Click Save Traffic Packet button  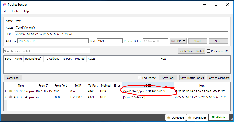[x=192, y=78]
